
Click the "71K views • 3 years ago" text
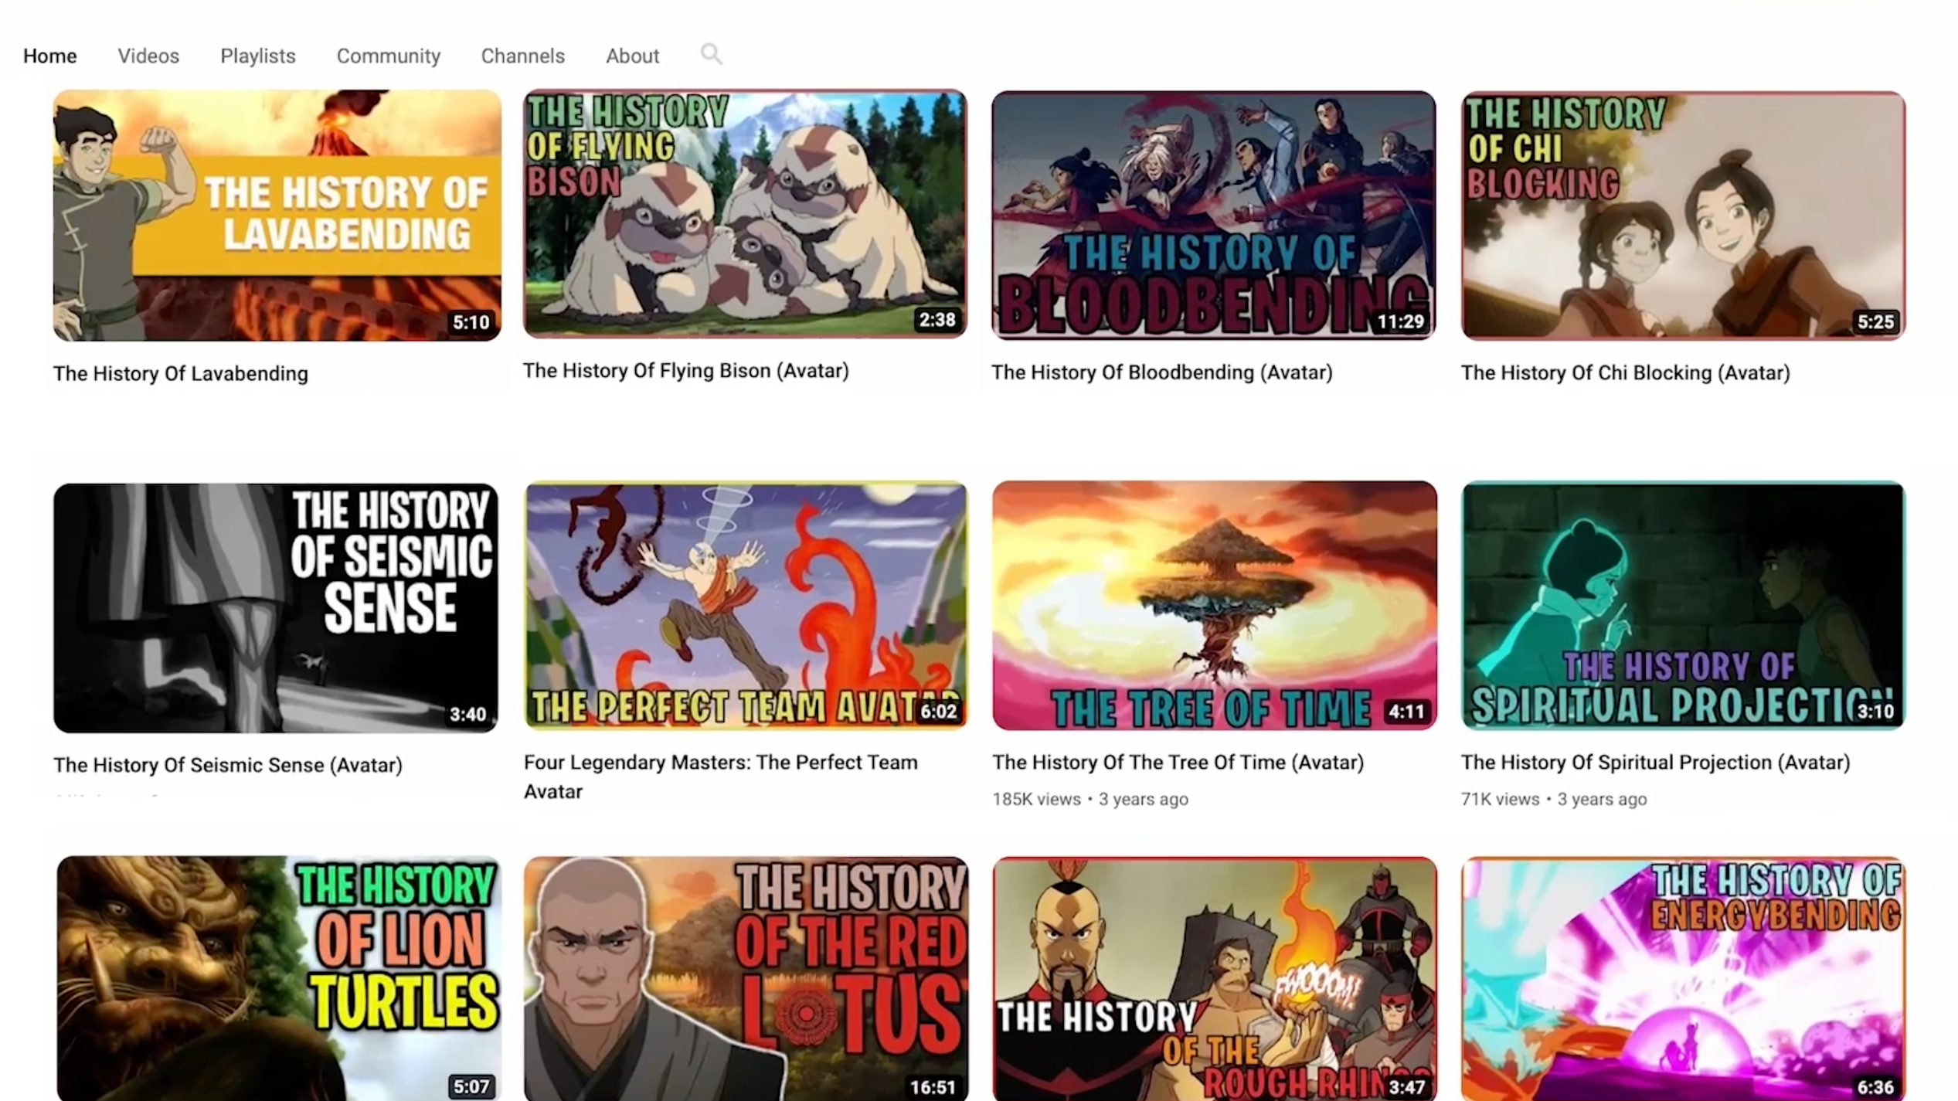click(1554, 799)
